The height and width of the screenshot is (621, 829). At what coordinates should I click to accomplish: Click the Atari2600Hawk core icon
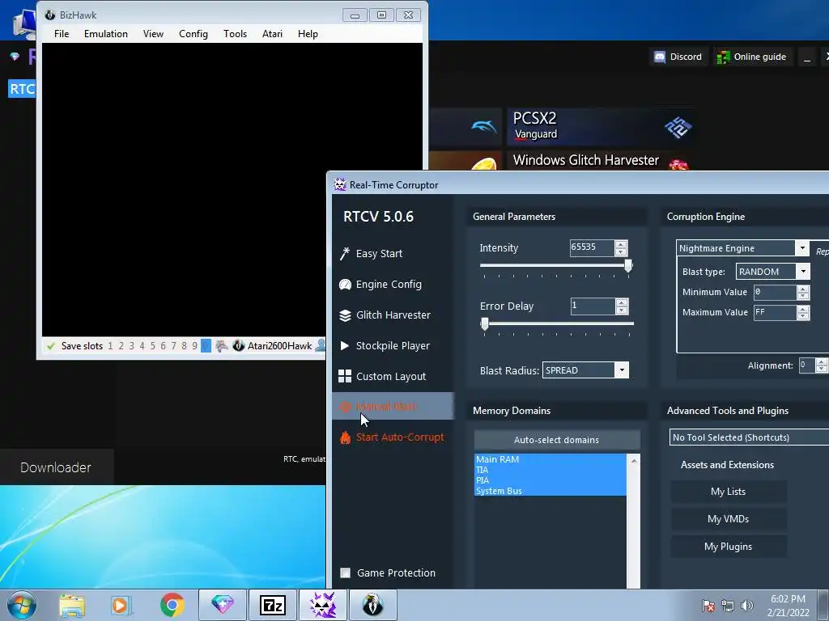click(x=239, y=346)
